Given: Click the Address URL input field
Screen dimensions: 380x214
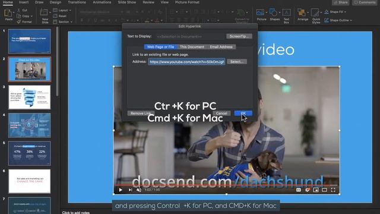Looking at the screenshot, I should [x=186, y=62].
